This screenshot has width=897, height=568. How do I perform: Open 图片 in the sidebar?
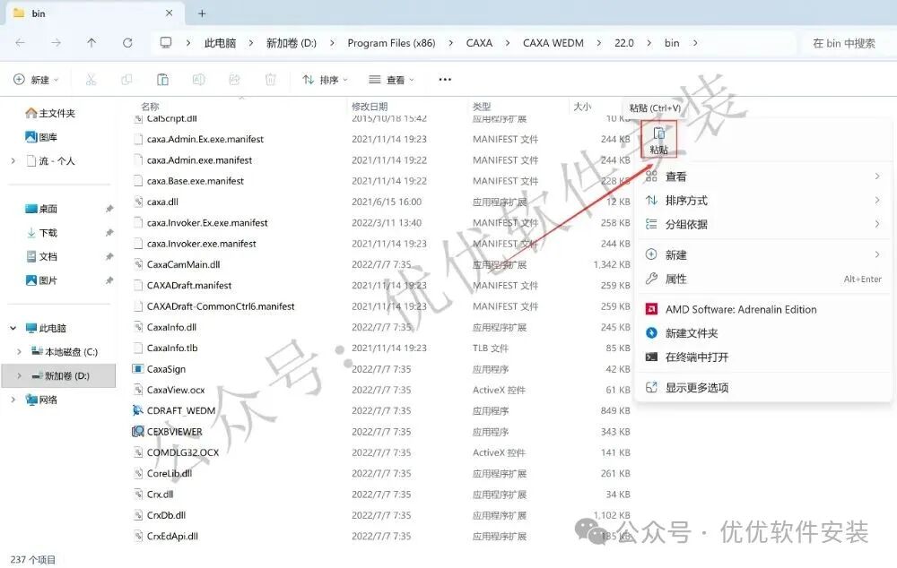(x=41, y=280)
